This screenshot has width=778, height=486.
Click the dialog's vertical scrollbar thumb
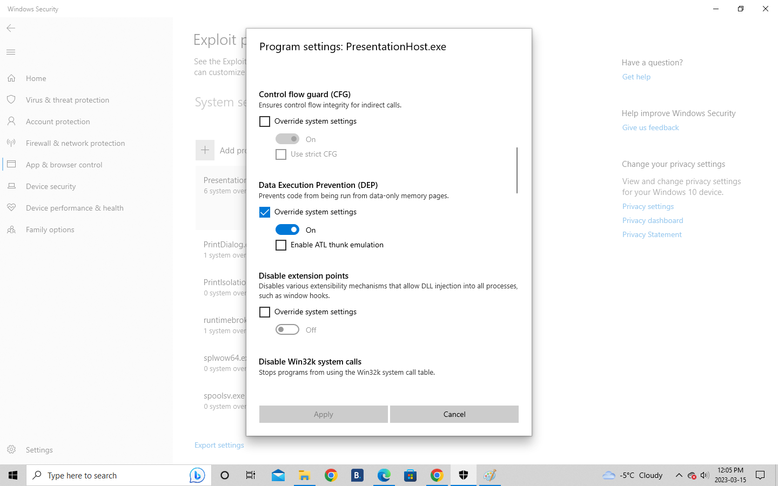pyautogui.click(x=517, y=170)
